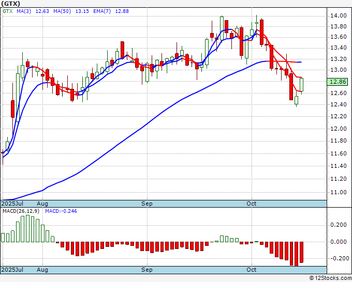Select the Oct marker on price chart axis
The image size is (352, 282).
(x=252, y=203)
